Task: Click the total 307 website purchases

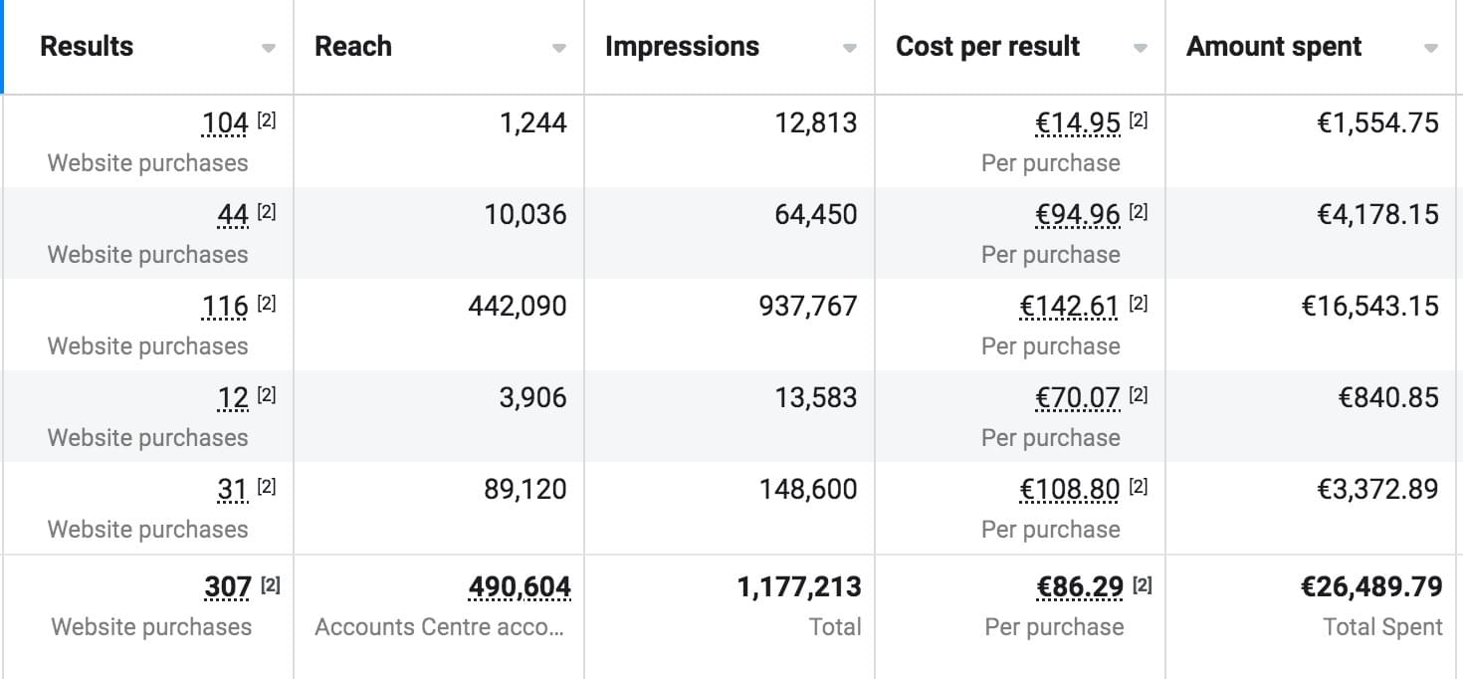Action: 227,587
